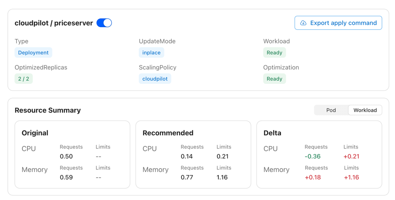This screenshot has height=200, width=395.
Task: Click the cloud download icon on Export button
Action: [303, 23]
